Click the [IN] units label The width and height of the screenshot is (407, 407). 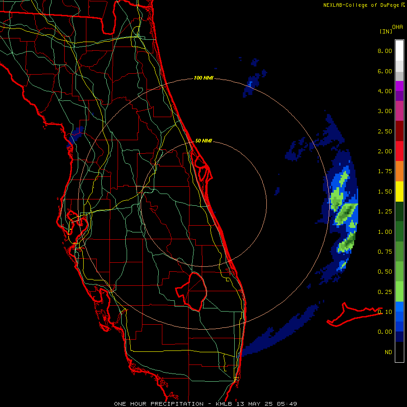pos(386,31)
